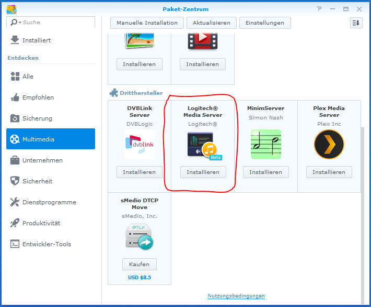Open the Produktivität category
This screenshot has width=371, height=307.
coord(51,223)
